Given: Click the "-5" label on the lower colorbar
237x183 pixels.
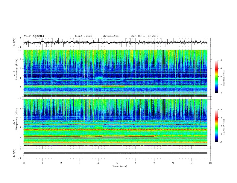Looking at the screenshot, I should [221, 126].
